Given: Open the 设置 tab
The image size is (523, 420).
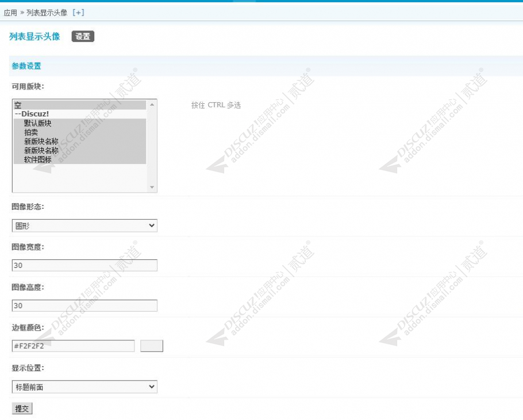Looking at the screenshot, I should point(83,36).
